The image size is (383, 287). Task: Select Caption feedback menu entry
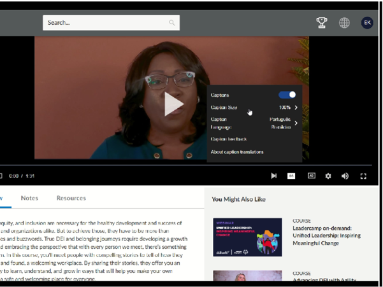click(x=229, y=139)
